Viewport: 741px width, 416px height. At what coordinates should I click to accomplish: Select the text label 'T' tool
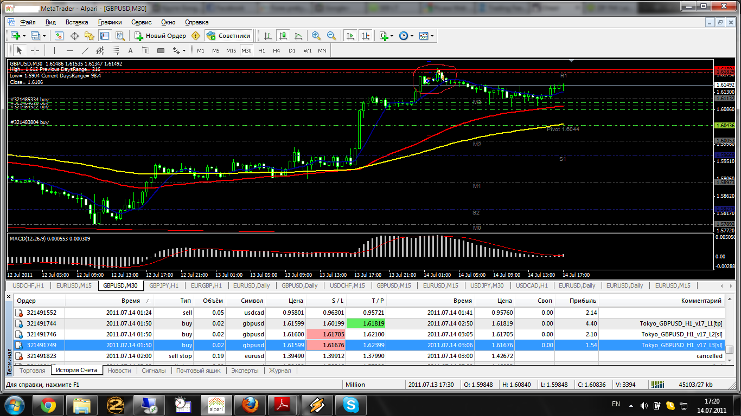tap(145, 50)
